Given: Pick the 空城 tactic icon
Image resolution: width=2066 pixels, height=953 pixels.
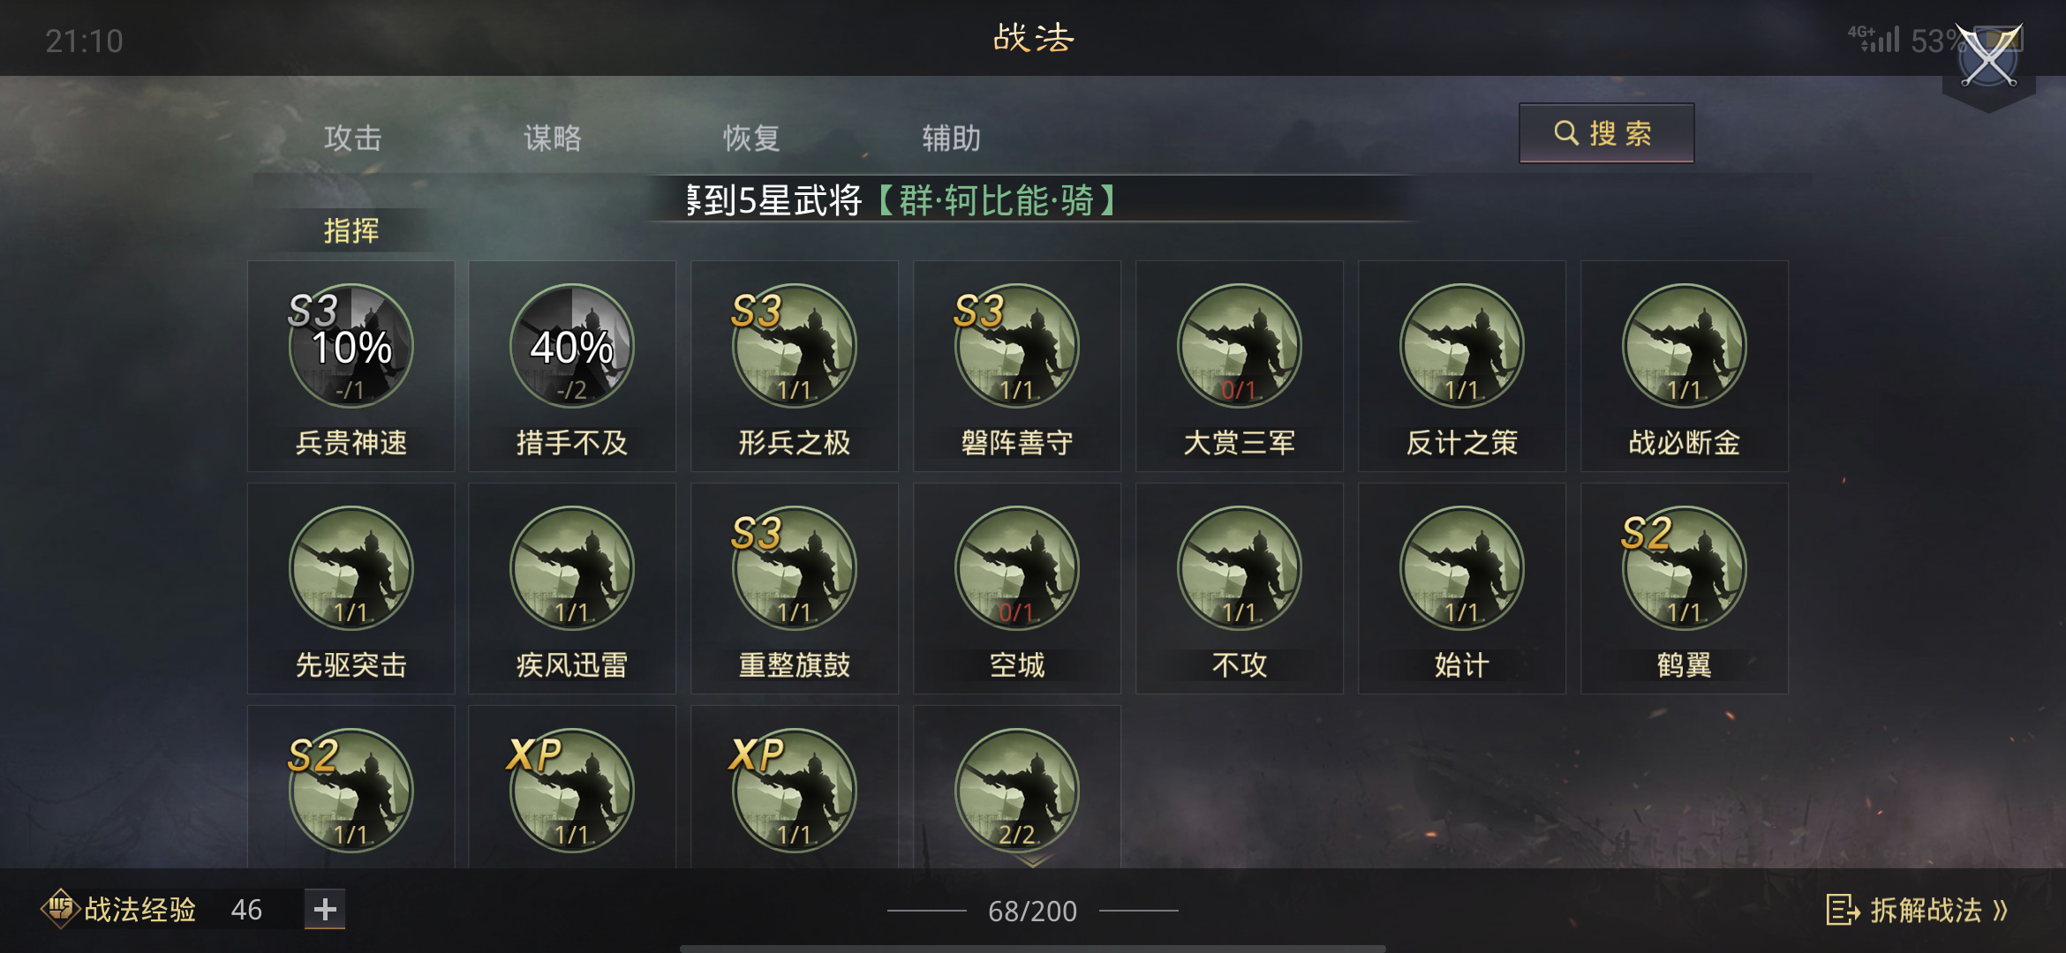Looking at the screenshot, I should click(1017, 568).
